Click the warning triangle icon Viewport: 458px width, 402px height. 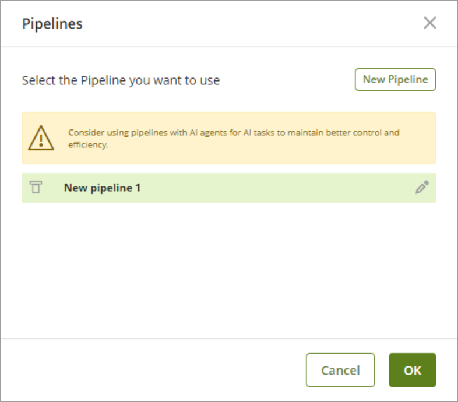41,138
